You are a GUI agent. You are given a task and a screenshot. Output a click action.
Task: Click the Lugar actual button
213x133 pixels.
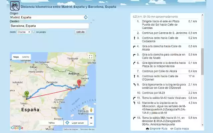click(x=76, y=123)
